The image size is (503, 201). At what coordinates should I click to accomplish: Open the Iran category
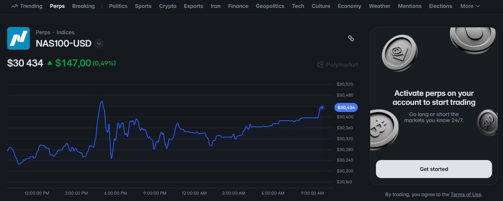pyautogui.click(x=216, y=6)
